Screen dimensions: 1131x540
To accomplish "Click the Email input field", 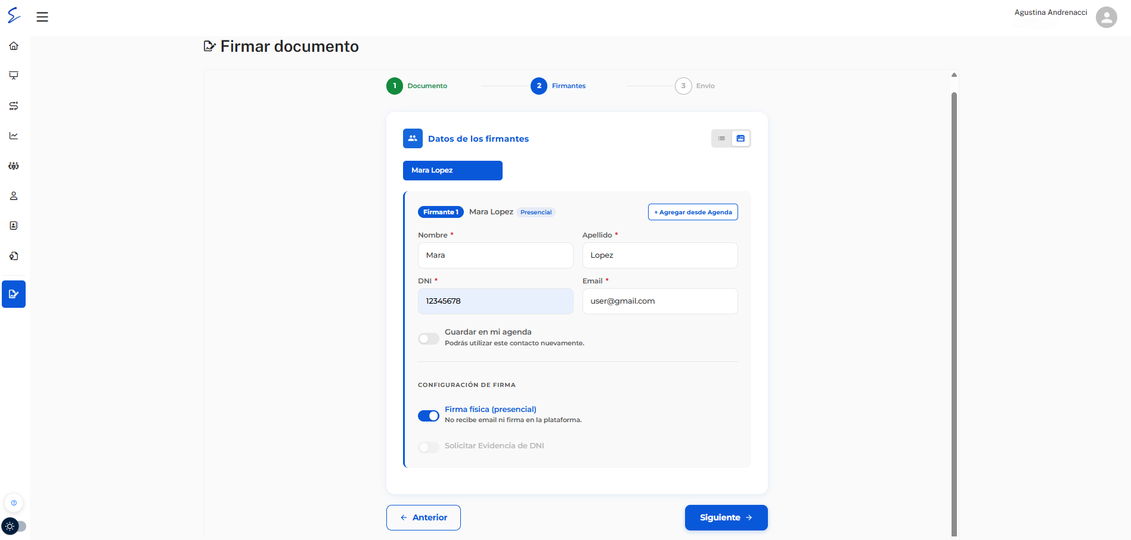I will (x=660, y=301).
